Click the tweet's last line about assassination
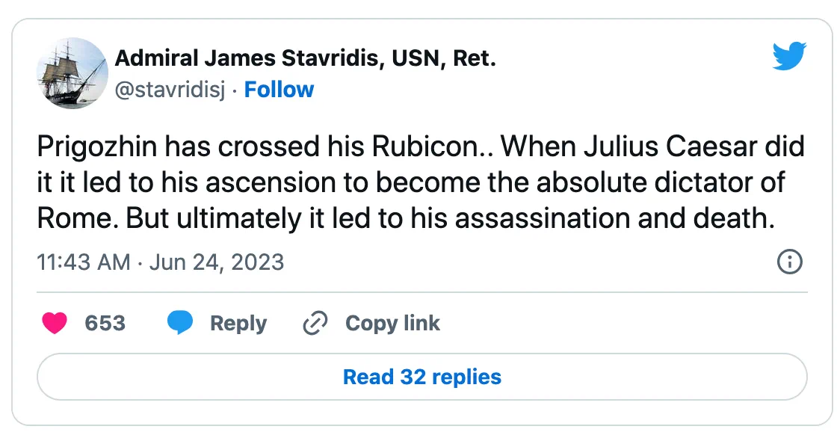837x435 pixels. 404,217
